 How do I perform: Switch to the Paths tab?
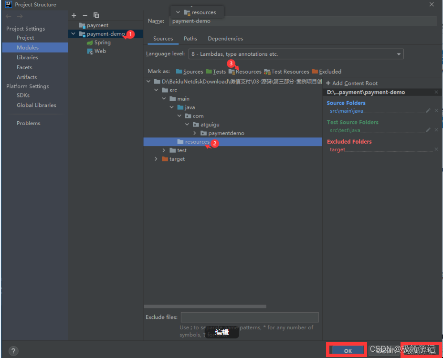click(190, 39)
